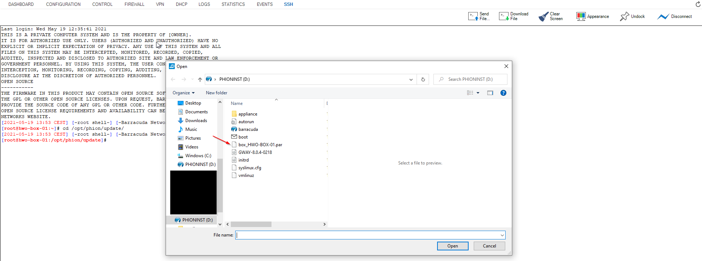
Task: Open the dialog Help icon
Action: tap(503, 93)
